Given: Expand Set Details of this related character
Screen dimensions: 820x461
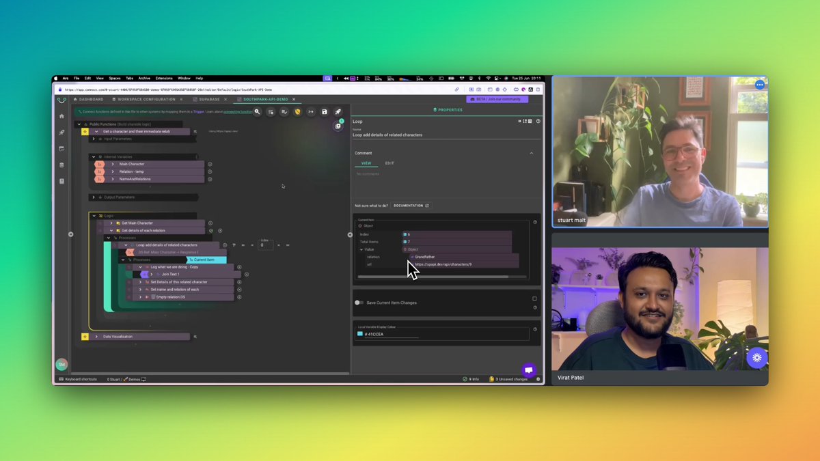Looking at the screenshot, I should click(x=140, y=282).
